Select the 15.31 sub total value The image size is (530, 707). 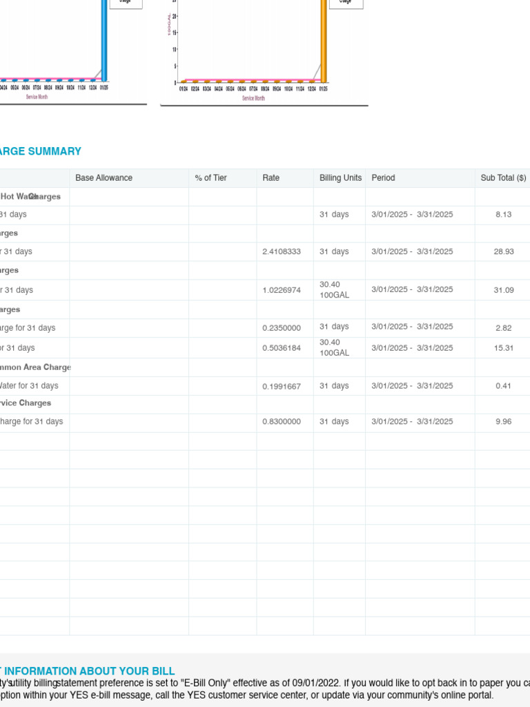[x=503, y=348]
